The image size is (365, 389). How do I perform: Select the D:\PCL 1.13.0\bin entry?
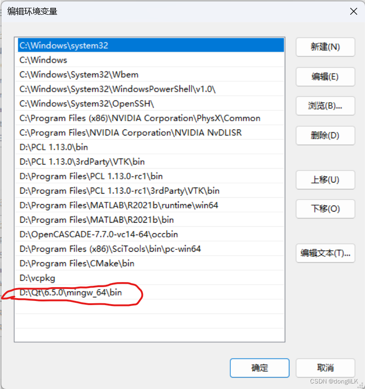(150, 147)
